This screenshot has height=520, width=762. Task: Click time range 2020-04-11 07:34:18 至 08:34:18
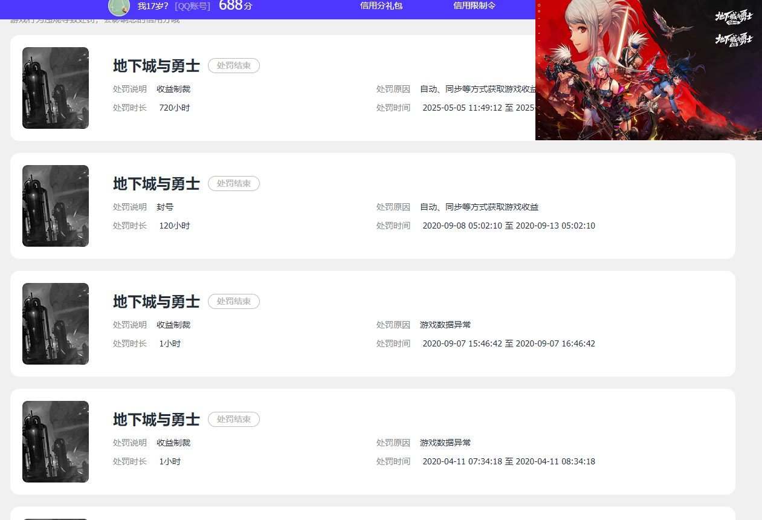(509, 461)
